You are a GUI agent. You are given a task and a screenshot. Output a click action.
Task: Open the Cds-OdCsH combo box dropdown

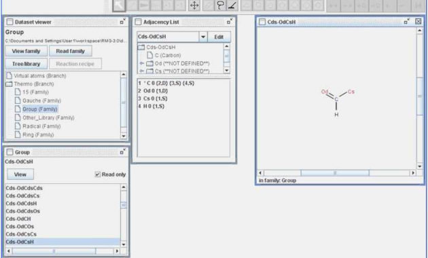(203, 37)
